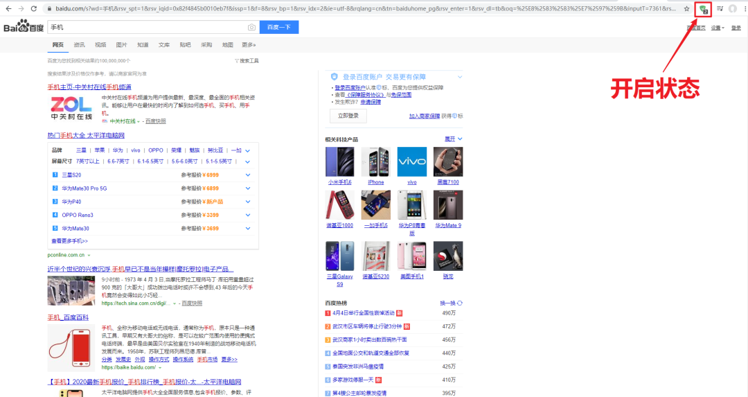This screenshot has width=748, height=397.
Task: Click the camera image-search icon
Action: coord(251,27)
